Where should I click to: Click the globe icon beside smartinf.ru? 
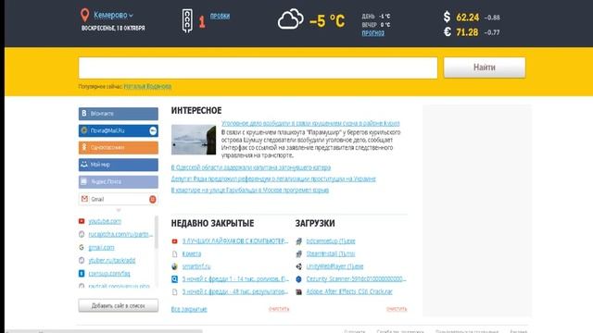175,266
